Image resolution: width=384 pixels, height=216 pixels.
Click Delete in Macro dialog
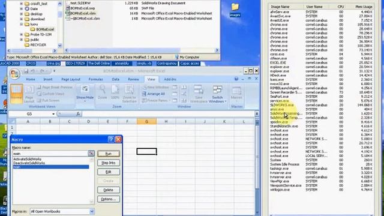pyautogui.click(x=109, y=190)
